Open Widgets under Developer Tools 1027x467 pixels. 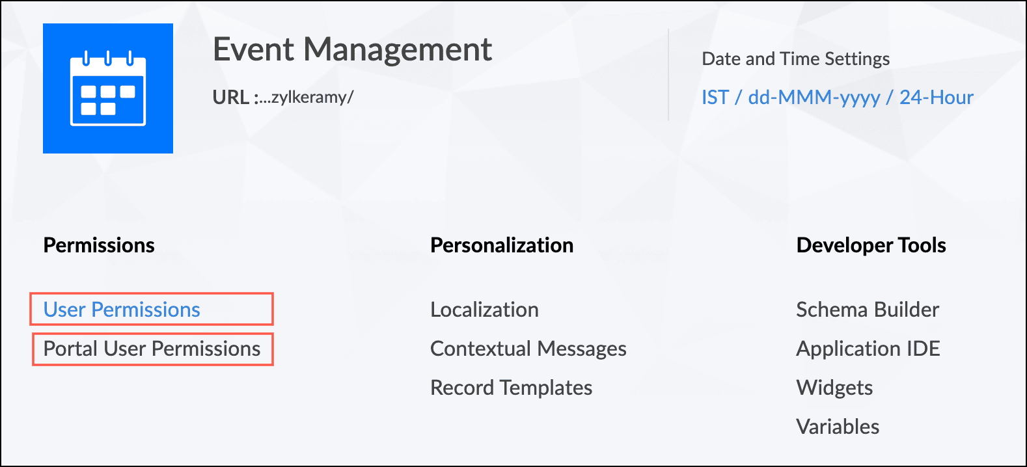click(834, 388)
